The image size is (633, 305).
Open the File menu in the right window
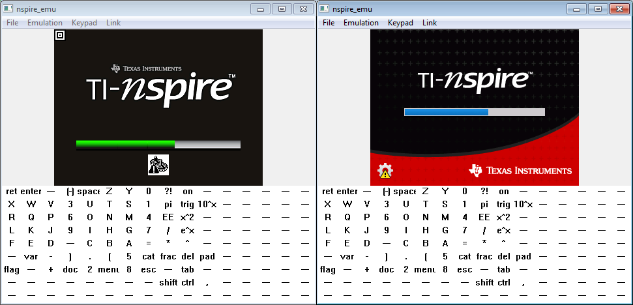coord(329,23)
